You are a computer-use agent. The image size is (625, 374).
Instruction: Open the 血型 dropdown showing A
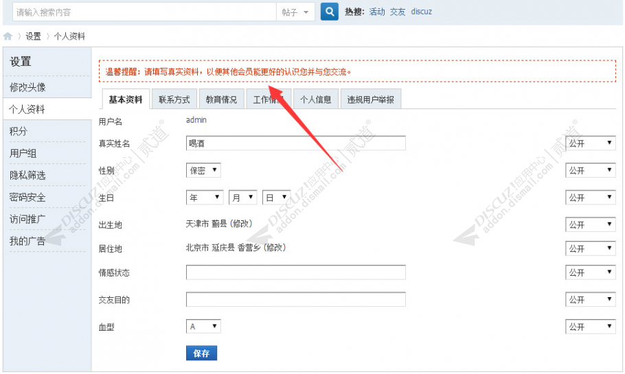(203, 327)
